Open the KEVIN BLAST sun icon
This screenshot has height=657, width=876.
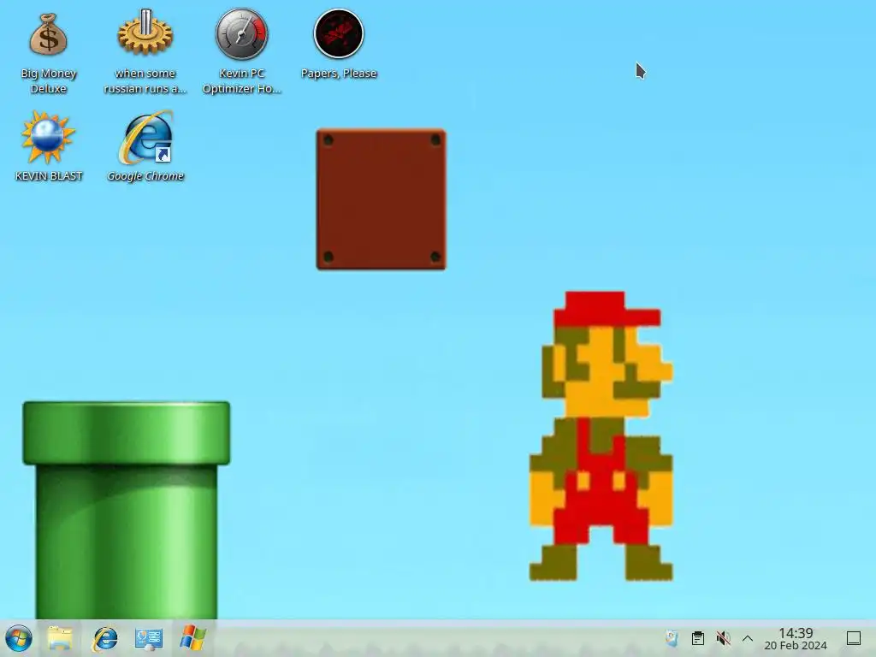coord(48,137)
